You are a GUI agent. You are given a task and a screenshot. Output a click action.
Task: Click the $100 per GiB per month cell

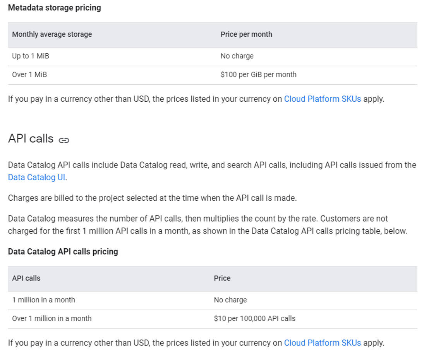coord(258,75)
